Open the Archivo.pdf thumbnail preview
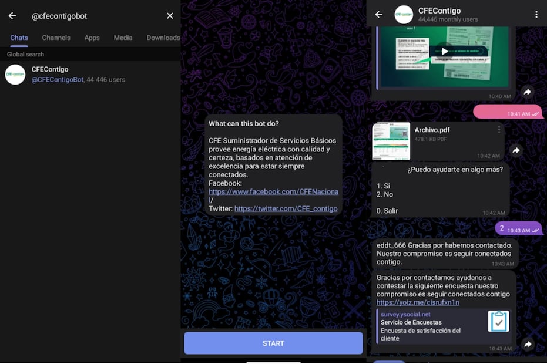The width and height of the screenshot is (547, 364). [391, 141]
